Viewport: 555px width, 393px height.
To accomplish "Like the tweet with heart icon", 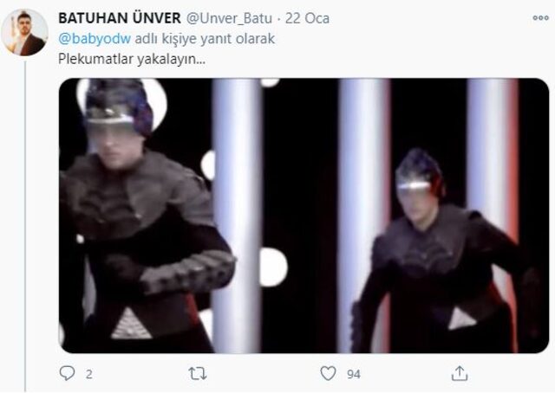I will pyautogui.click(x=328, y=374).
